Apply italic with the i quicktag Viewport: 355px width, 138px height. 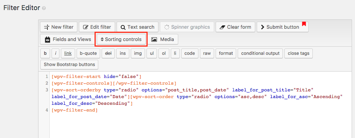tap(55, 54)
